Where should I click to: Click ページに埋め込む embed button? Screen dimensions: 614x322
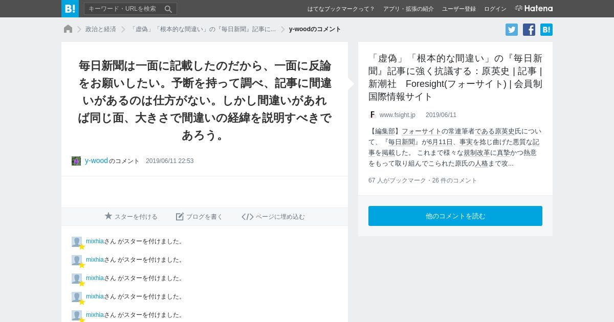click(x=273, y=217)
